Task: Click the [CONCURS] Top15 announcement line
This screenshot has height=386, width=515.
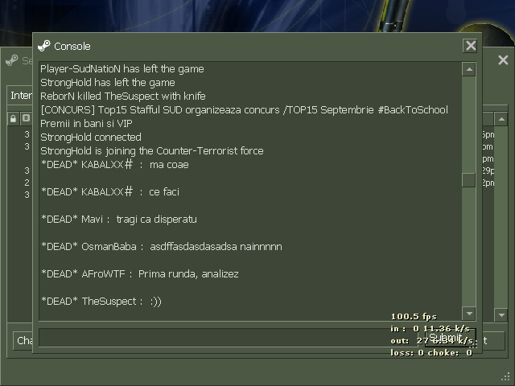Action: point(244,109)
